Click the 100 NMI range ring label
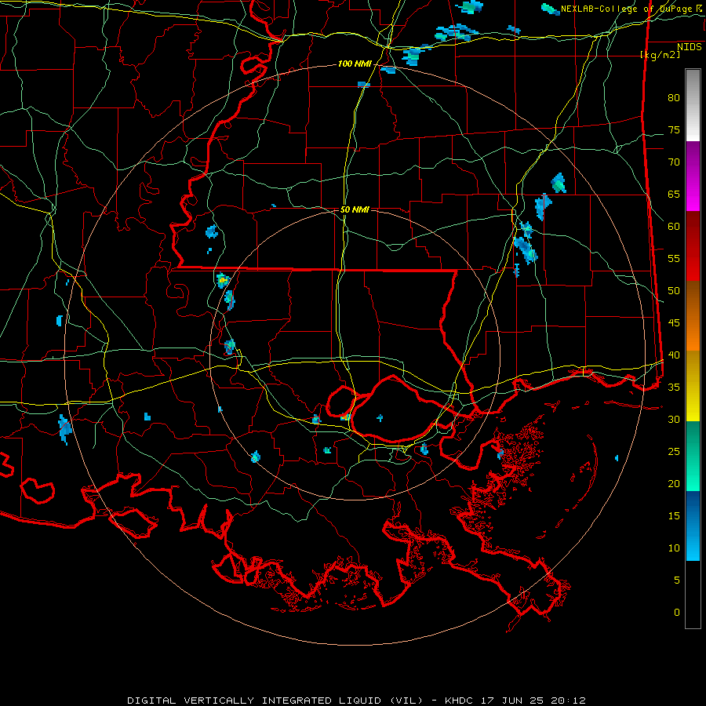Screen dimensions: 706x706 click(355, 64)
